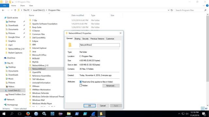209x117 pixels.
Task: Click the Up one level arrow
Action: pos(15,10)
